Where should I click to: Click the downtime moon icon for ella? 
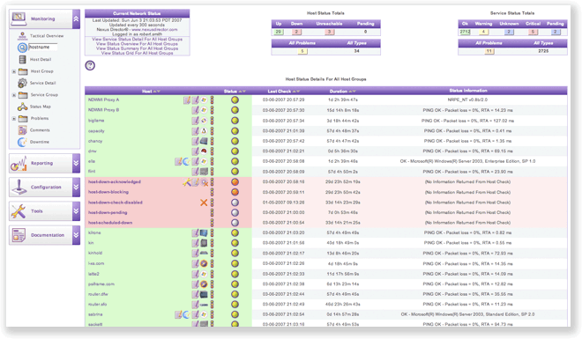tap(186, 161)
